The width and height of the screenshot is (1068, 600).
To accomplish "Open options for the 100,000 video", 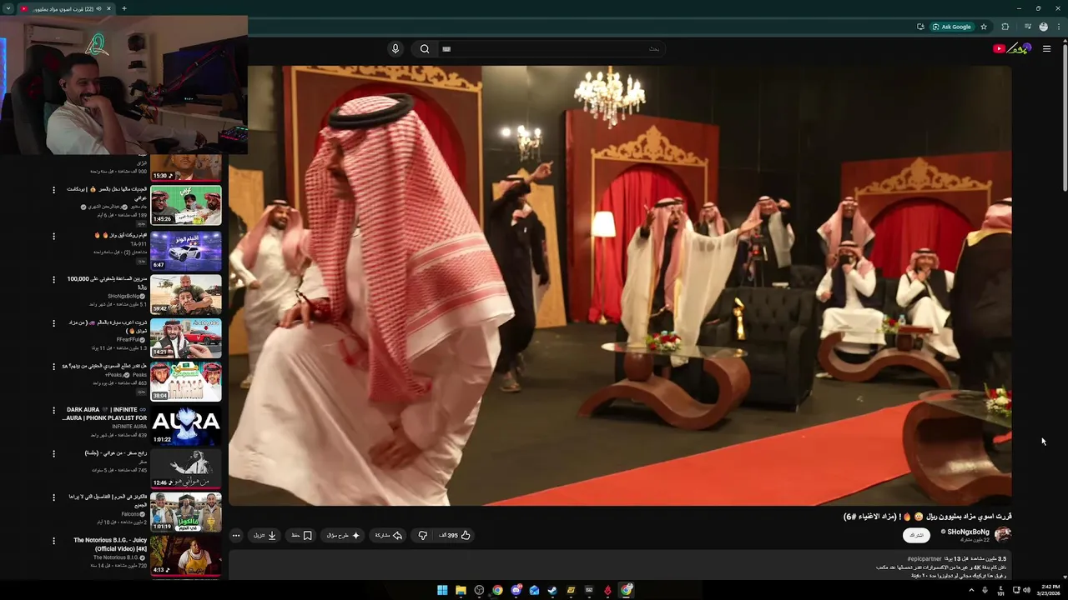I will click(x=54, y=280).
